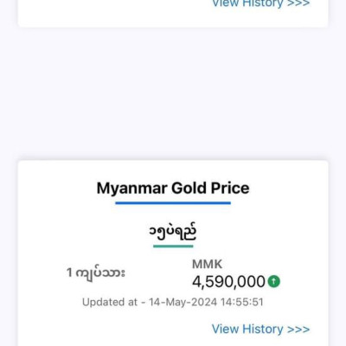This screenshot has width=346, height=346.
Task: Click the word Gold in the card title
Action: 189,189
